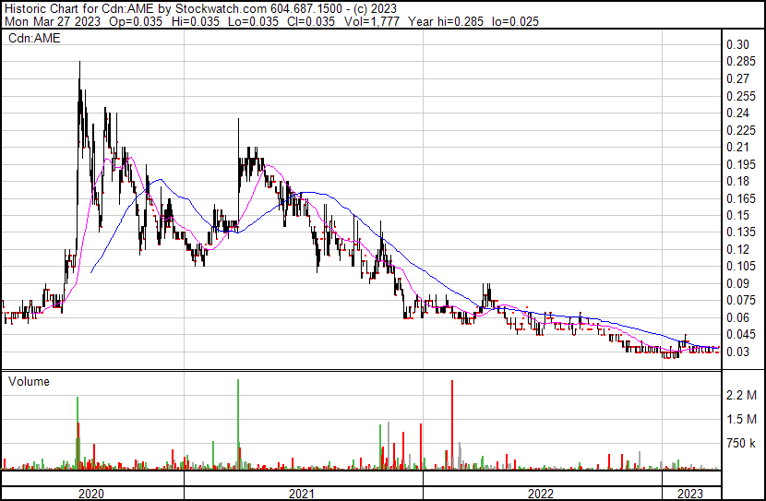The width and height of the screenshot is (766, 501).
Task: Click the 0.30 price axis label
Action: point(737,45)
